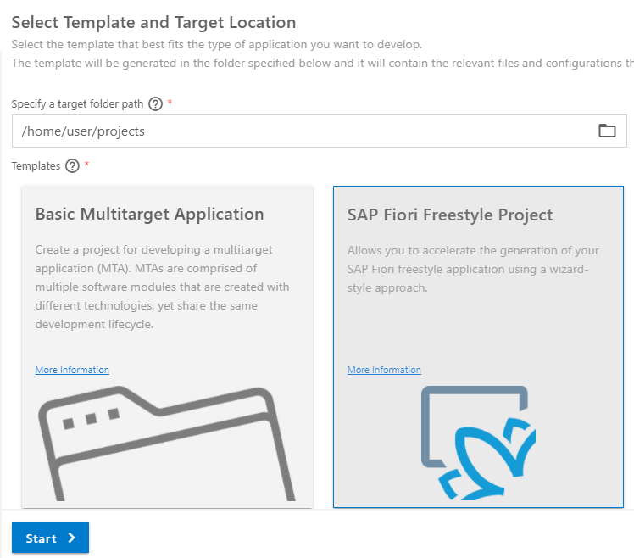Click the gray folder illustration on Multitarget card
The width and height of the screenshot is (634, 558).
167,444
